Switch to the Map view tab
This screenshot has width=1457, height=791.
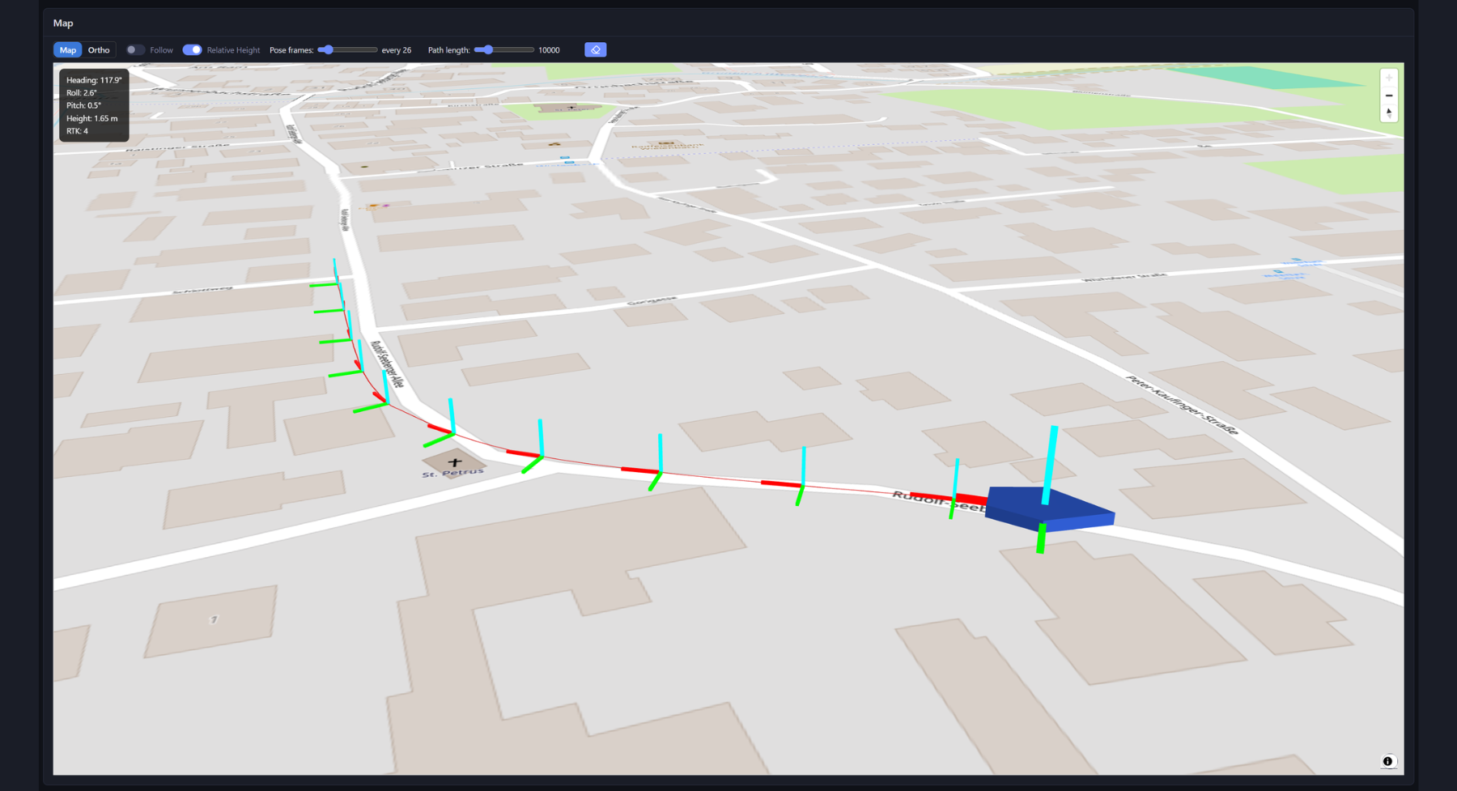point(68,50)
